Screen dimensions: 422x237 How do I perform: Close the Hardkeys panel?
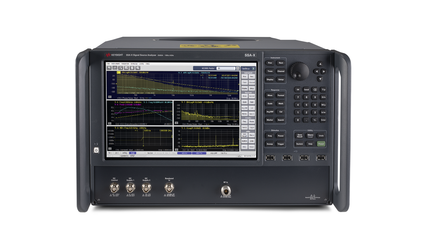point(253,68)
